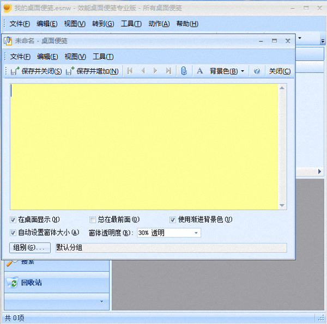
Task: Enable 总在最前面(O) checkbox
Action: [x=93, y=220]
